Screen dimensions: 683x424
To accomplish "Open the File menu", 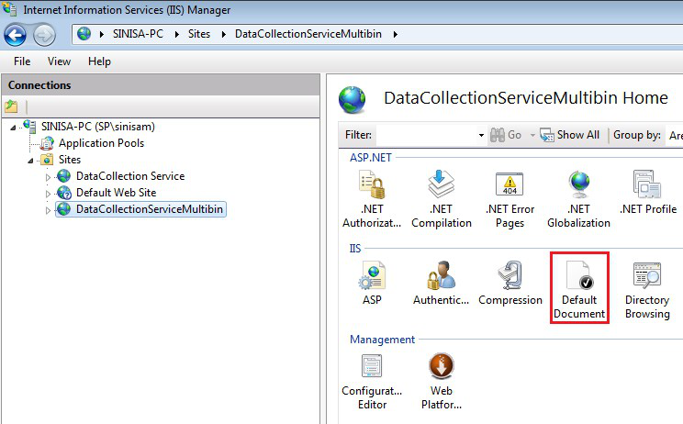I will coord(22,61).
